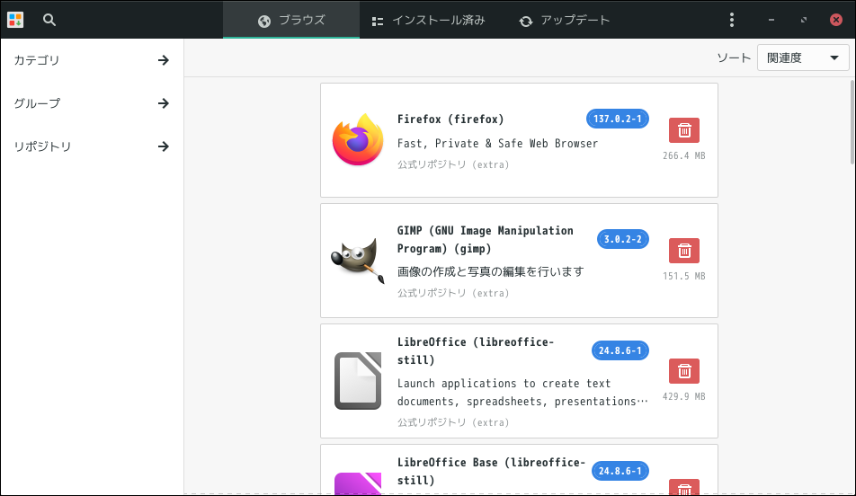Remove Firefox using its trash button
This screenshot has width=856, height=496.
pyautogui.click(x=684, y=130)
